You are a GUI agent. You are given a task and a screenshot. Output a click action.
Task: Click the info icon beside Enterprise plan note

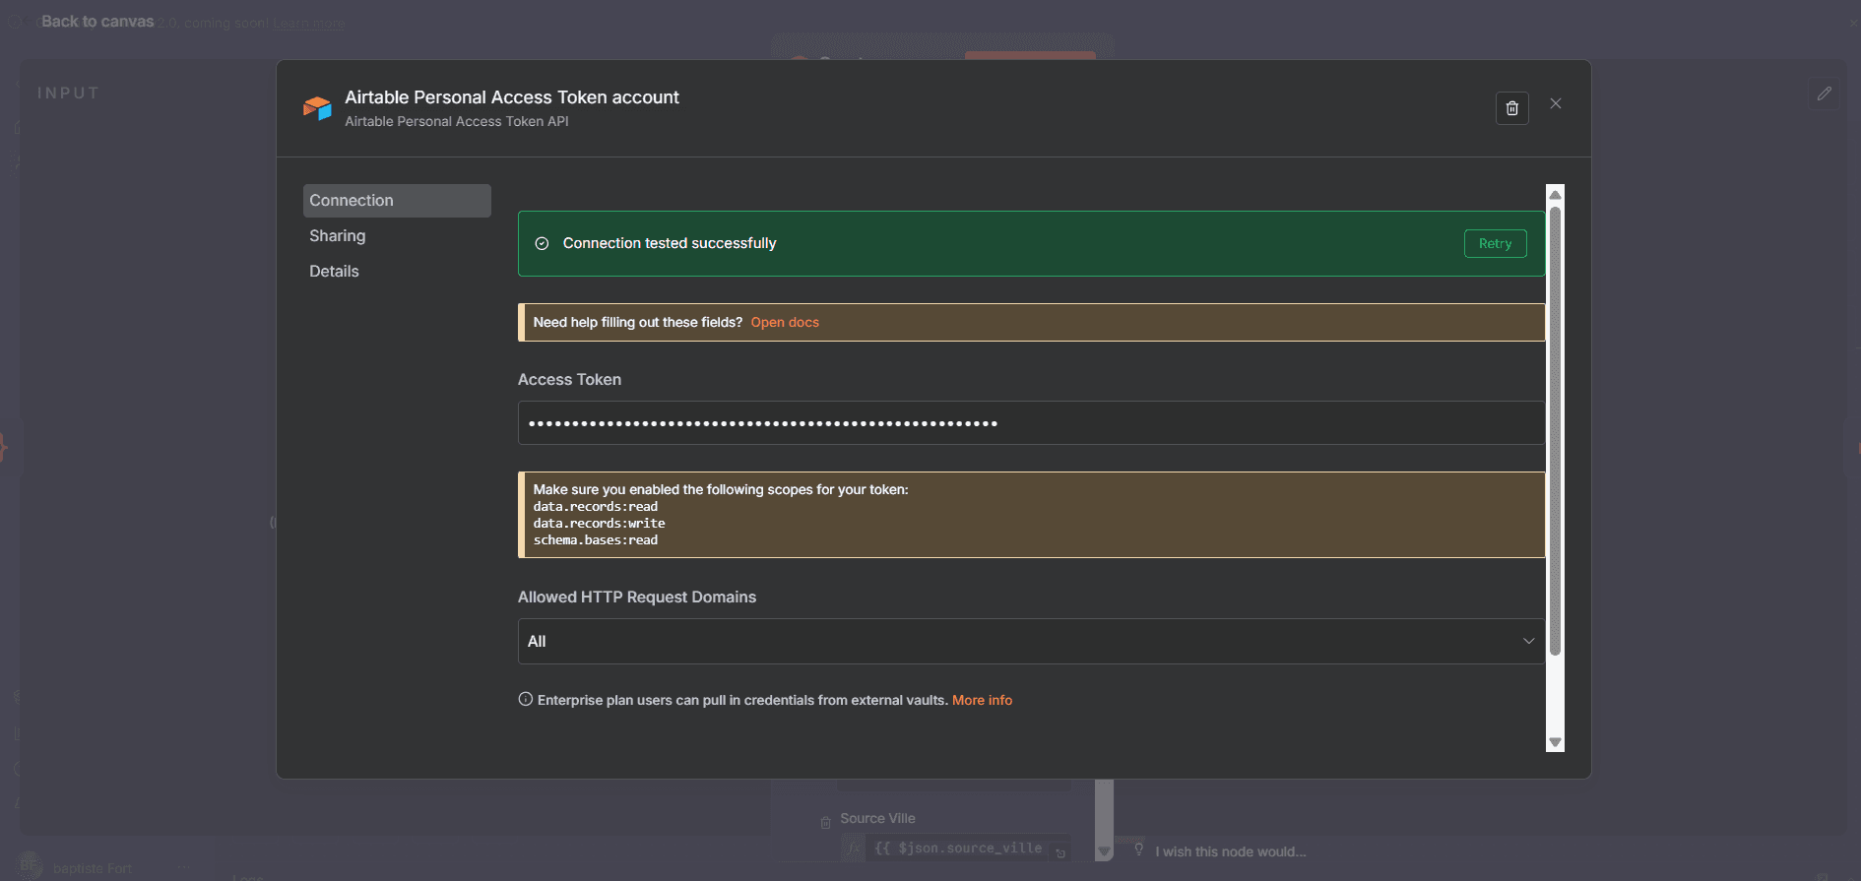[x=526, y=699]
